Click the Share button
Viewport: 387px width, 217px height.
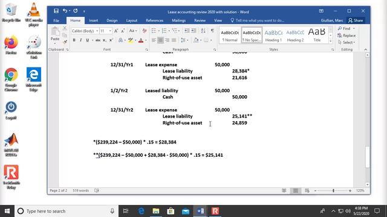[x=356, y=20]
